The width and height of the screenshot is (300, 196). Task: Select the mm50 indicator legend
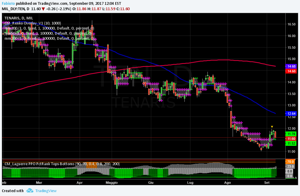click(x=48, y=33)
